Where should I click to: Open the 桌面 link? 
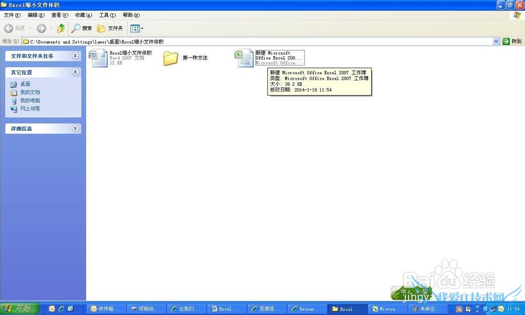25,84
